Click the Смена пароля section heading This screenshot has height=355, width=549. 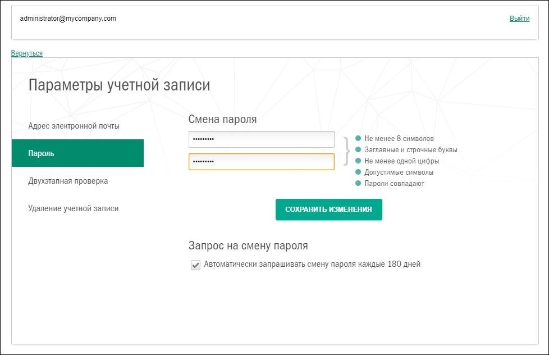click(x=222, y=119)
